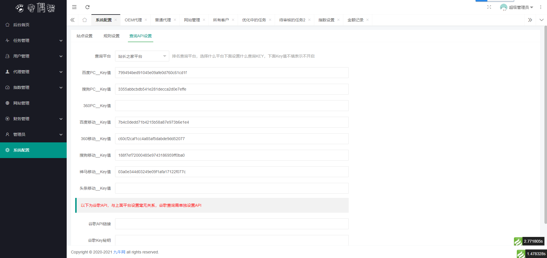Click the empty 360PC__Key值 field

pos(232,106)
